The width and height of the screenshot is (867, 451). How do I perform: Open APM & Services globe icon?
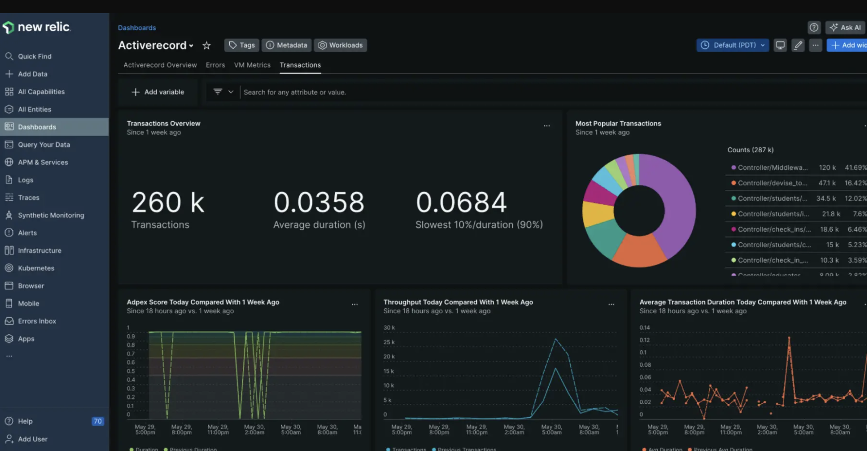(x=9, y=162)
